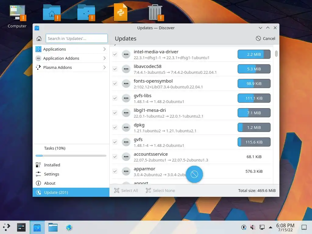Uncheck the libgl1-mesa-dri checkbox
Viewport: 312px width, 234px height.
tap(115, 113)
